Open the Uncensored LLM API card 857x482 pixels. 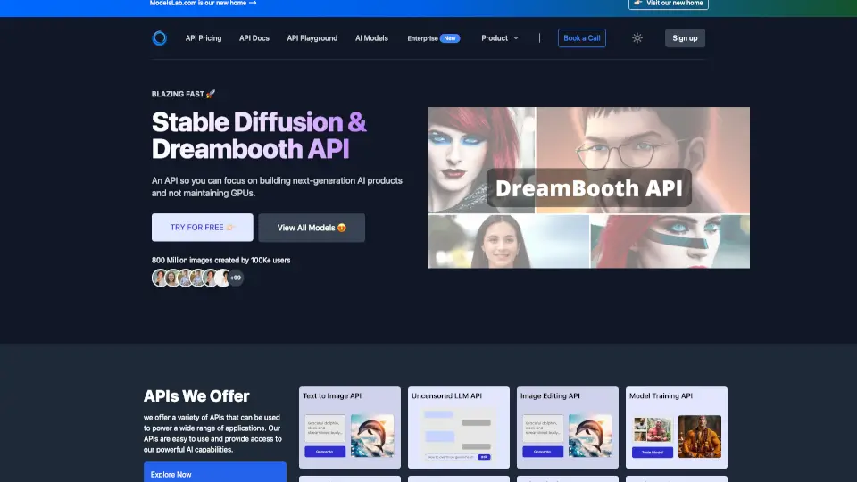459,428
